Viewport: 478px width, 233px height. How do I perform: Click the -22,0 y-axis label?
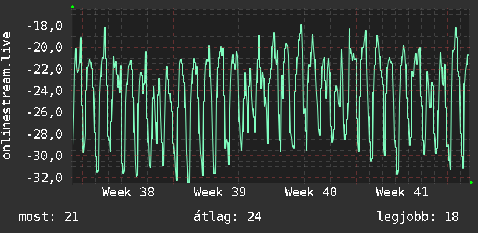click(45, 70)
